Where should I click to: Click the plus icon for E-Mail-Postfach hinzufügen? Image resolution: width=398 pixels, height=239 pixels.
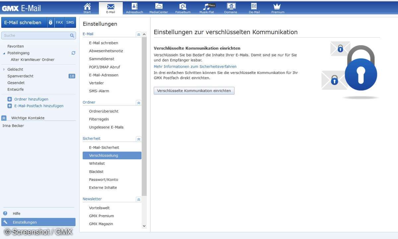[10, 106]
